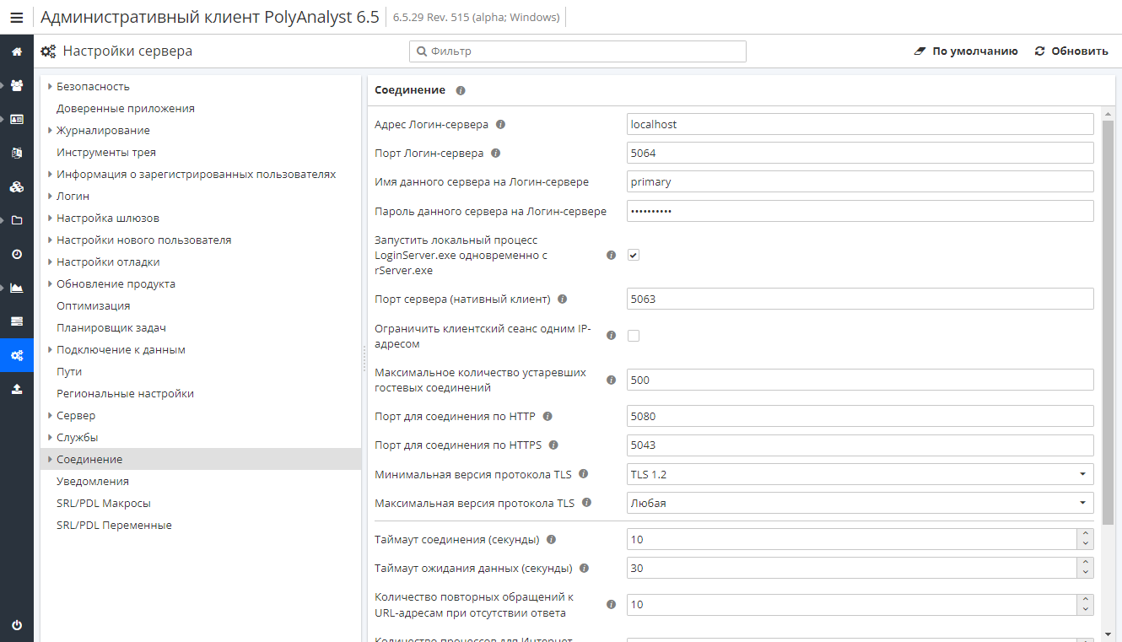
Task: Increase Количество повторных обращений with up arrow
Action: pyautogui.click(x=1085, y=599)
